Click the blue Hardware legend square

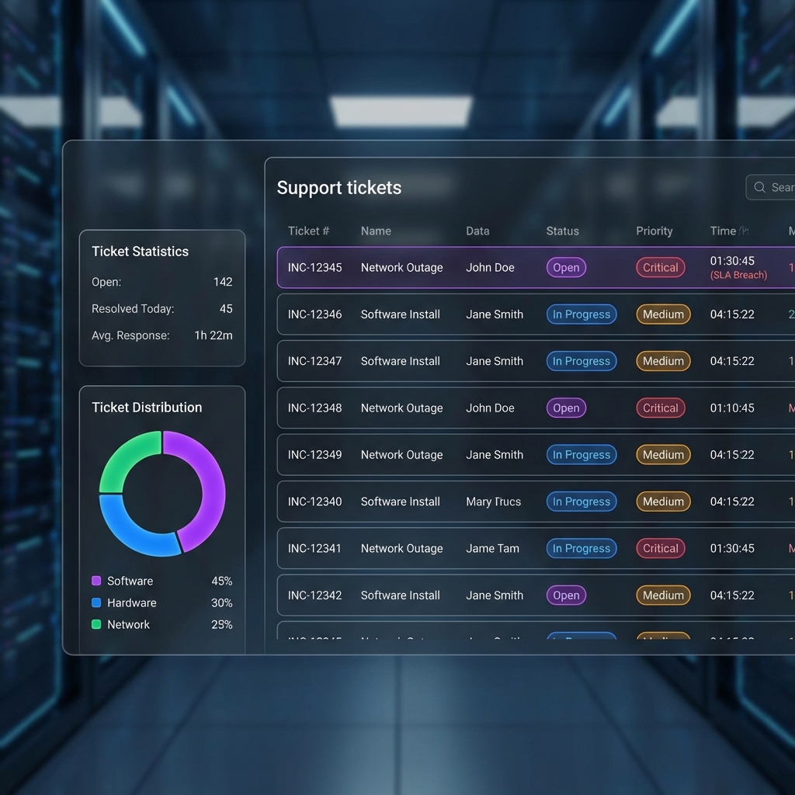pos(96,602)
